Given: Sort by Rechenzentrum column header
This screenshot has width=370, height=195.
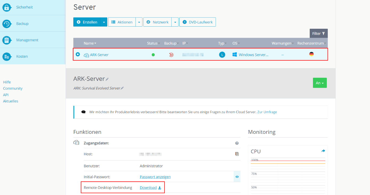Looking at the screenshot, I should click(312, 43).
